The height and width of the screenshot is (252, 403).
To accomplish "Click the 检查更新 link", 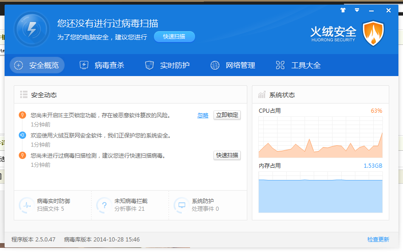I will (378, 240).
